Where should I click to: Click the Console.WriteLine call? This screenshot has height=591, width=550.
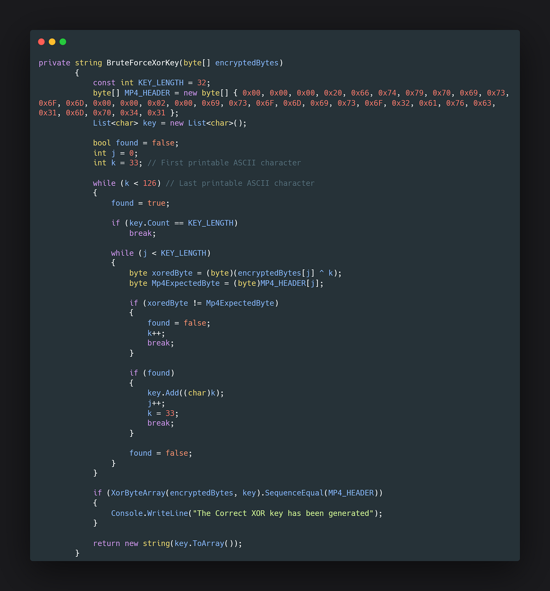click(x=150, y=514)
